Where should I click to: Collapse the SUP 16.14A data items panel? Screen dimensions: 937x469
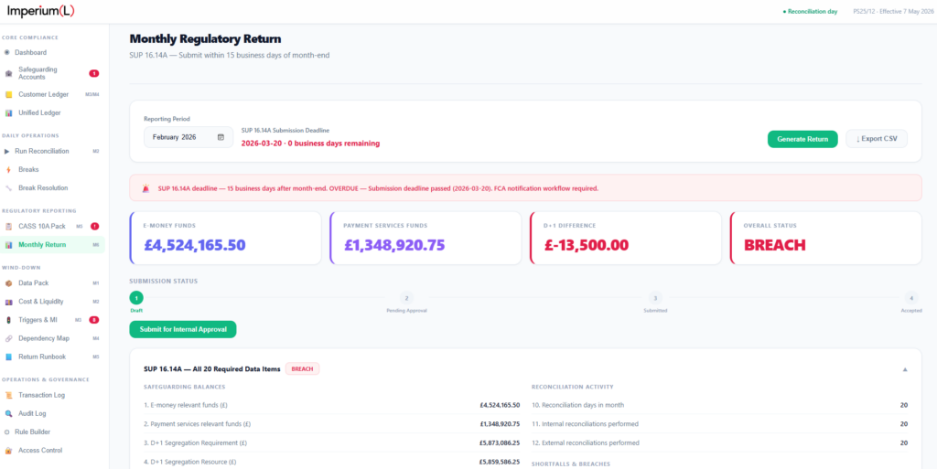pyautogui.click(x=905, y=369)
